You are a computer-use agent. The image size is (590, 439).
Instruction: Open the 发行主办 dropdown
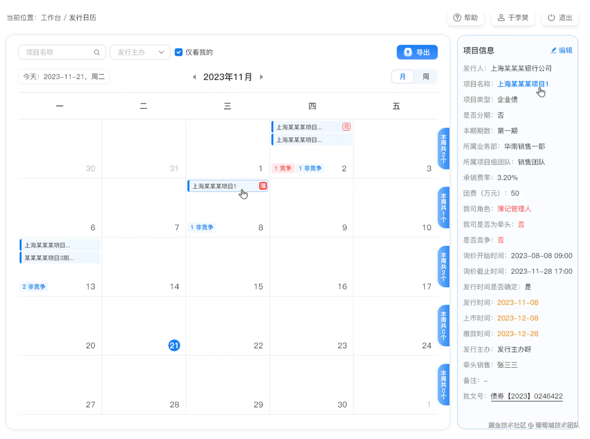click(140, 52)
